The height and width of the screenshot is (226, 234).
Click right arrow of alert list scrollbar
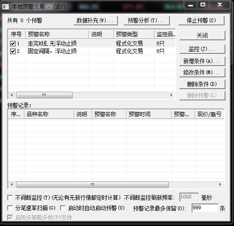coord(171,95)
